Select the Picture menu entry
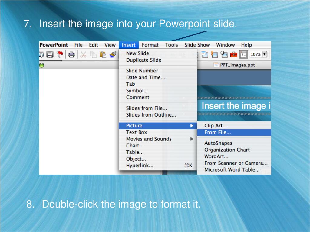Viewport: 310px width, 232px height. coord(158,126)
